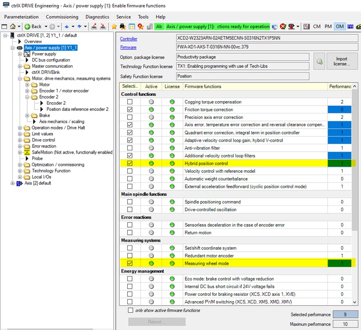Viewport: 361px width, 330px height.
Task: Collapse Encoder 2 folder node
Action: click(x=27, y=97)
